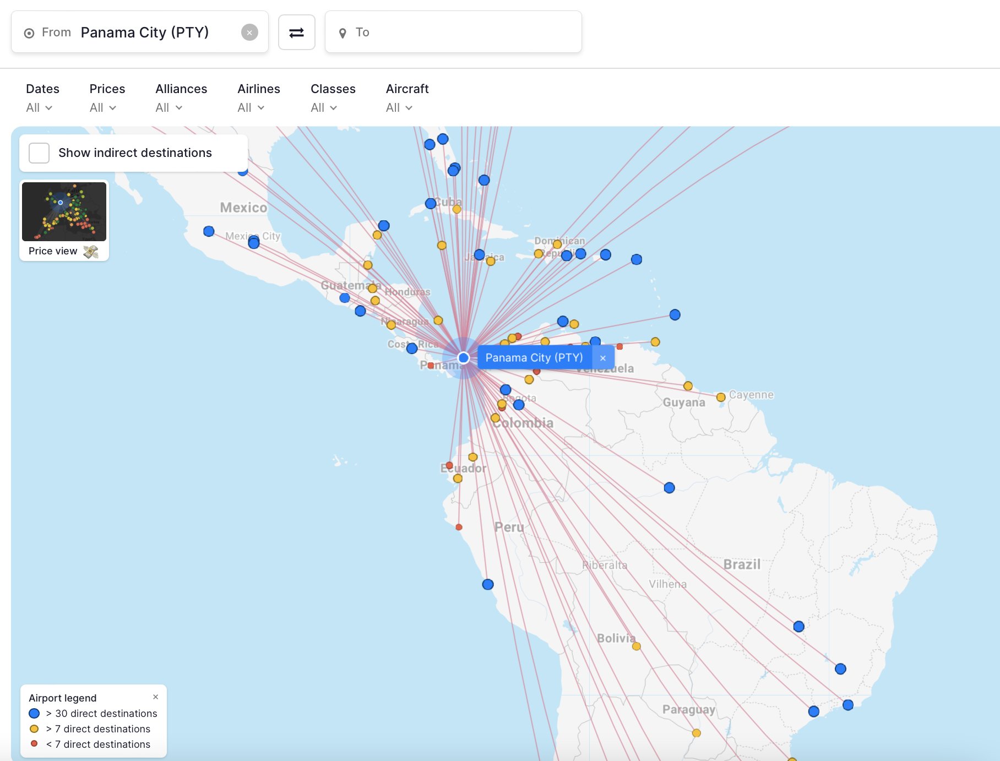Screen dimensions: 1000x761
Task: Click the To destination field
Action: click(453, 32)
